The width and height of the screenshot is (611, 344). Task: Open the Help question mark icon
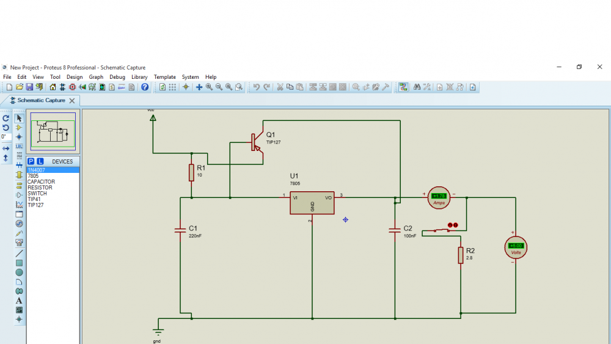pos(145,87)
